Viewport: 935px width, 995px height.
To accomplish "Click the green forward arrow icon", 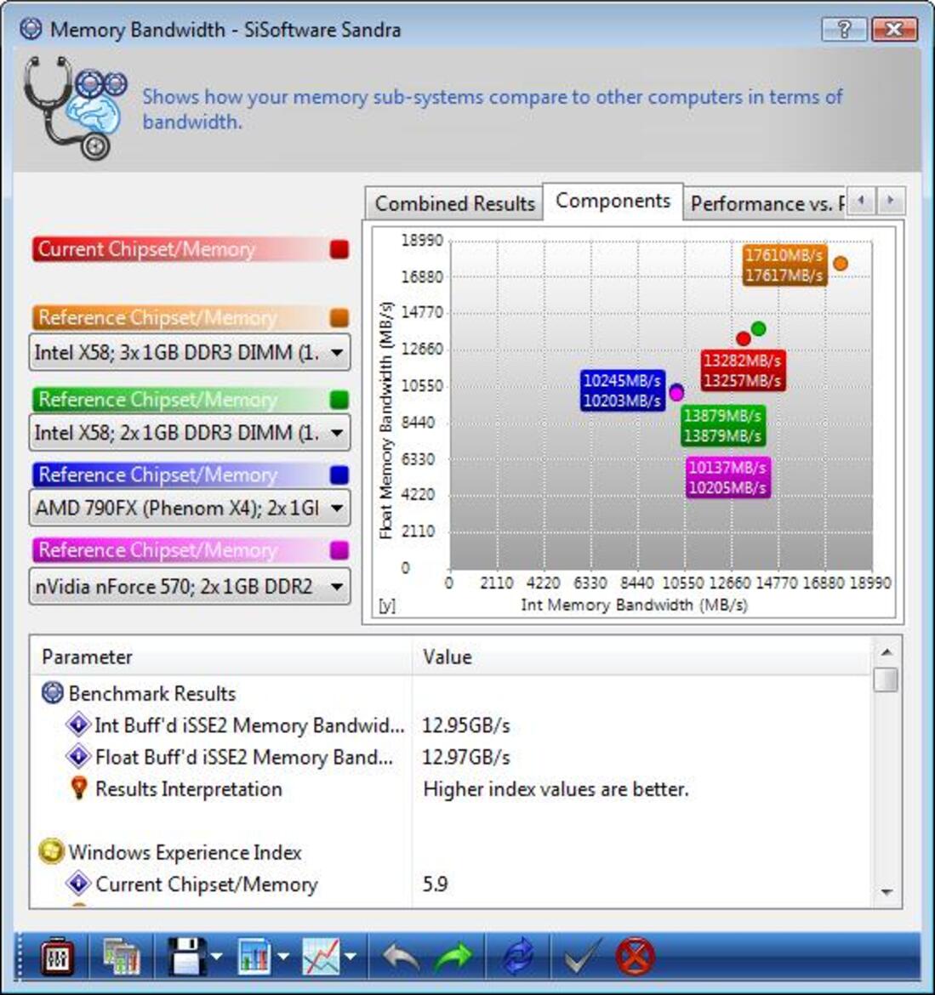I will 453,956.
